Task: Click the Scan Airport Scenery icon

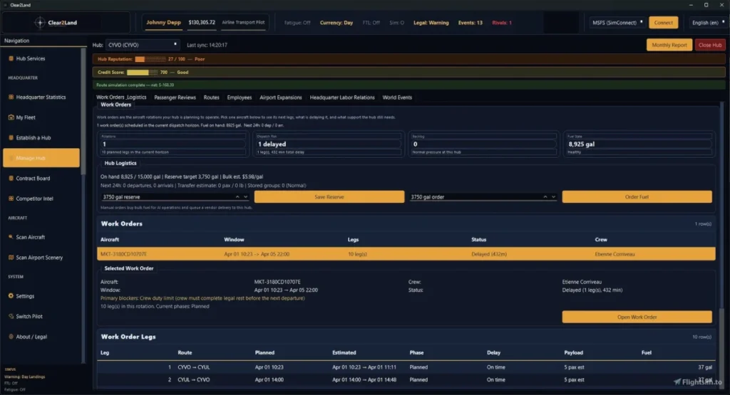Action: [x=11, y=257]
